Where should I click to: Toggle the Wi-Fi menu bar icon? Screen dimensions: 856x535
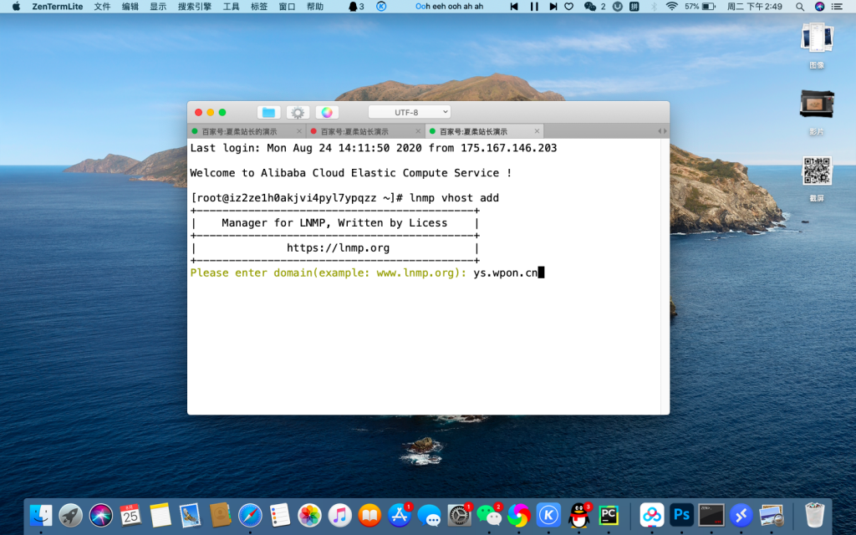(671, 6)
